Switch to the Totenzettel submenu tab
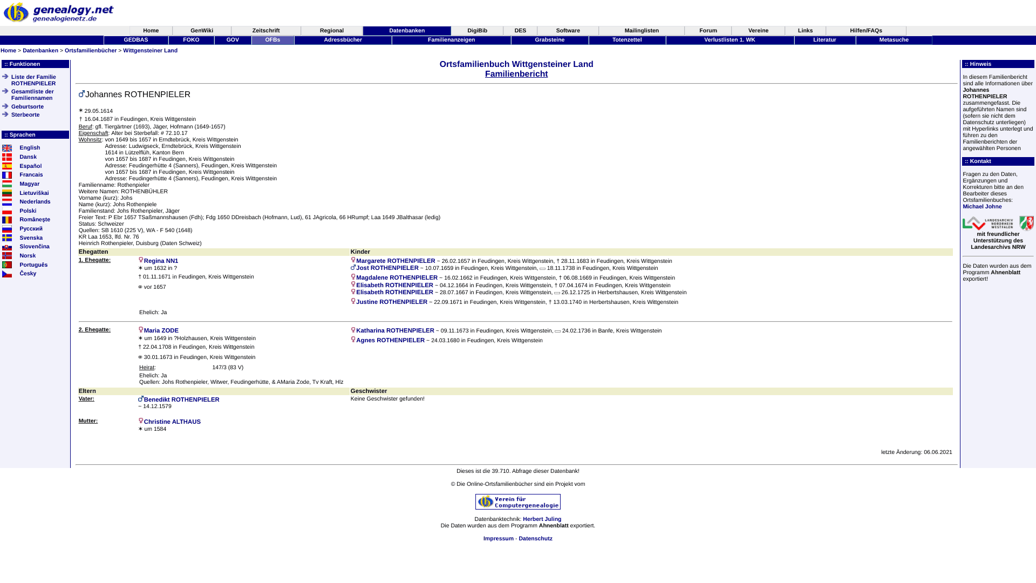 pyautogui.click(x=627, y=40)
